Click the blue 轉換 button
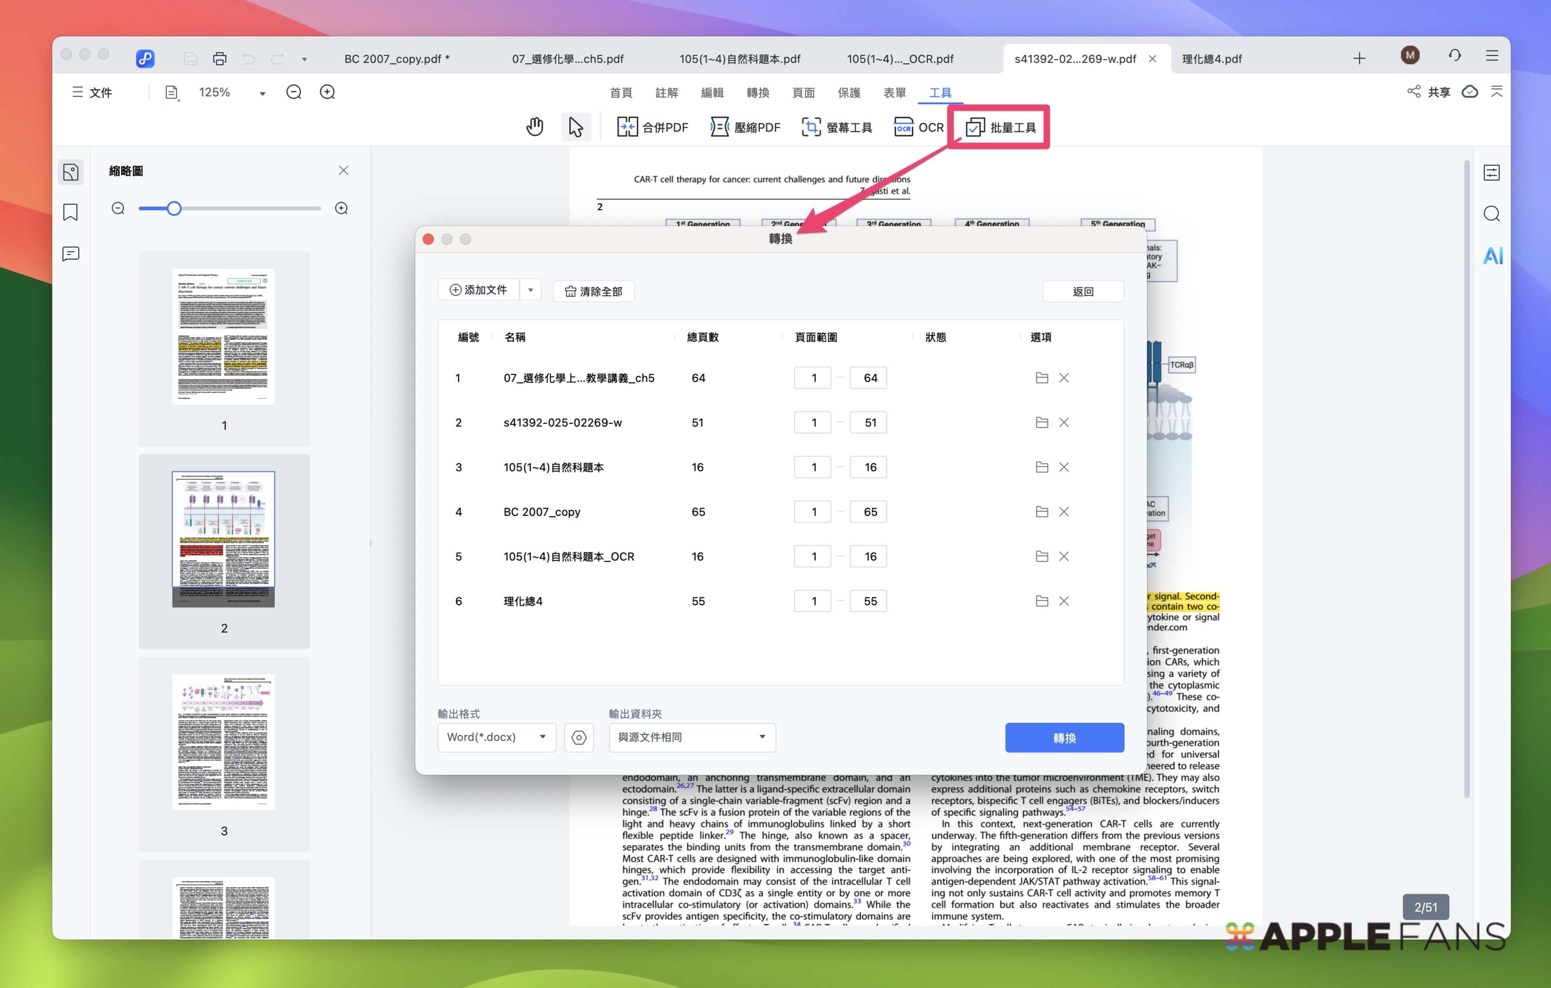 click(x=1064, y=738)
